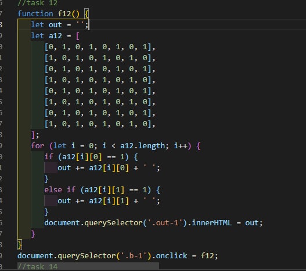Select the "for" loop keyword
Image resolution: width=306 pixels, height=271 pixels.
point(38,145)
